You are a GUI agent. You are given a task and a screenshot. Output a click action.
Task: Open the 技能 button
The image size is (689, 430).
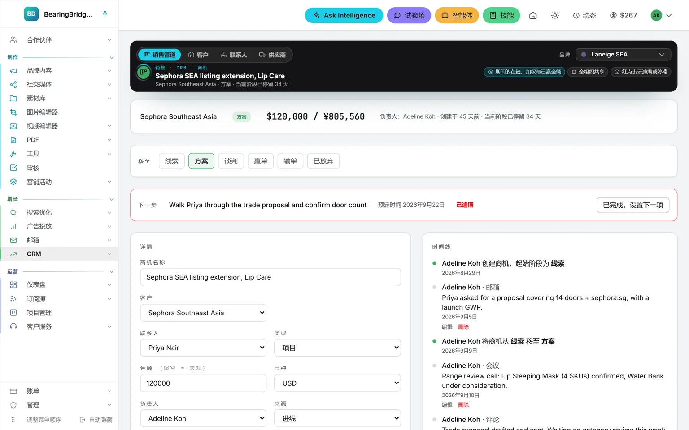pos(501,15)
